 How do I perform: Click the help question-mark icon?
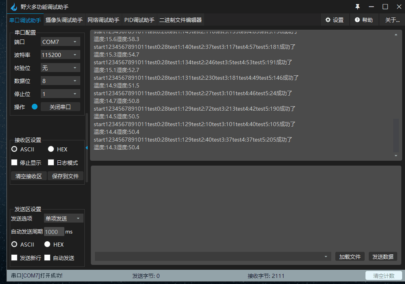pos(357,20)
